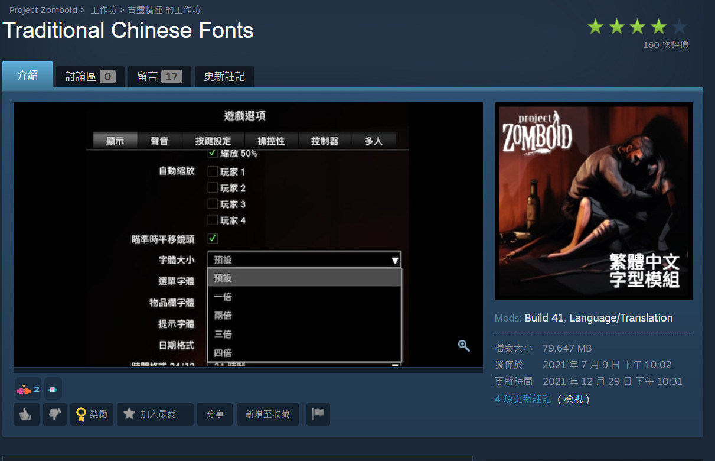Viewport: 715px width, 461px height.
Task: Select the 聲音 options tab in screenshot
Action: [x=159, y=141]
